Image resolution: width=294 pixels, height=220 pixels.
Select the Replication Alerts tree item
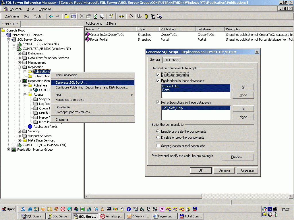(x=45, y=127)
